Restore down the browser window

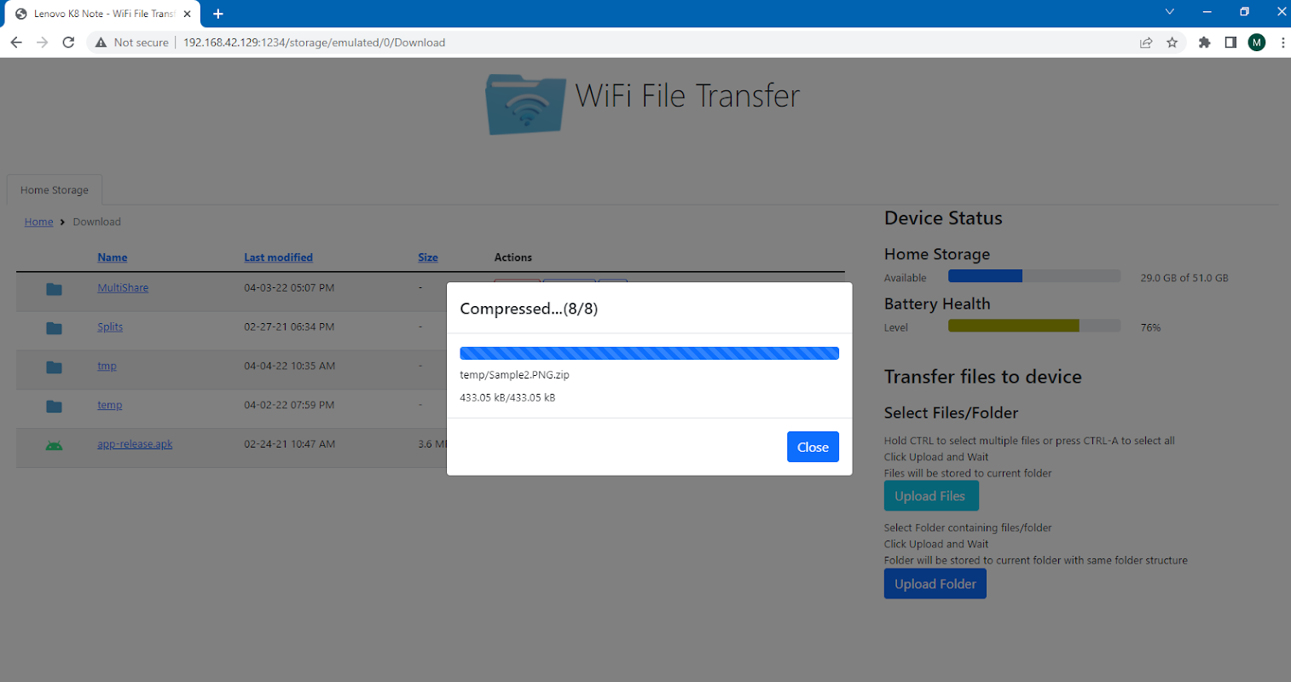[x=1244, y=12]
